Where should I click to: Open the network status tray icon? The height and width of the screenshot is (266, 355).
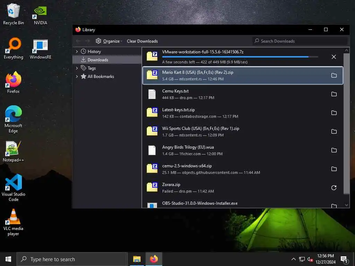(302, 259)
